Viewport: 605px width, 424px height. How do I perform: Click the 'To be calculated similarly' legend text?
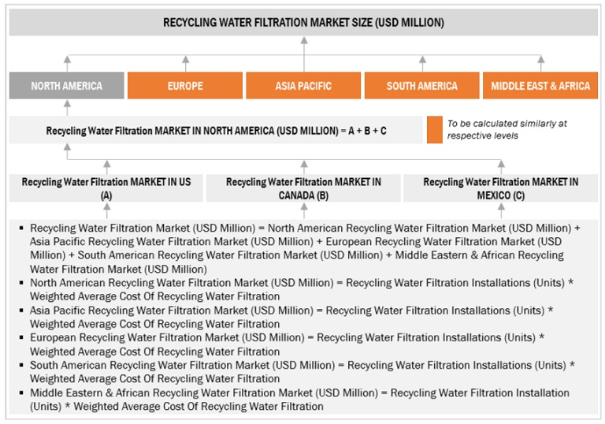[507, 130]
